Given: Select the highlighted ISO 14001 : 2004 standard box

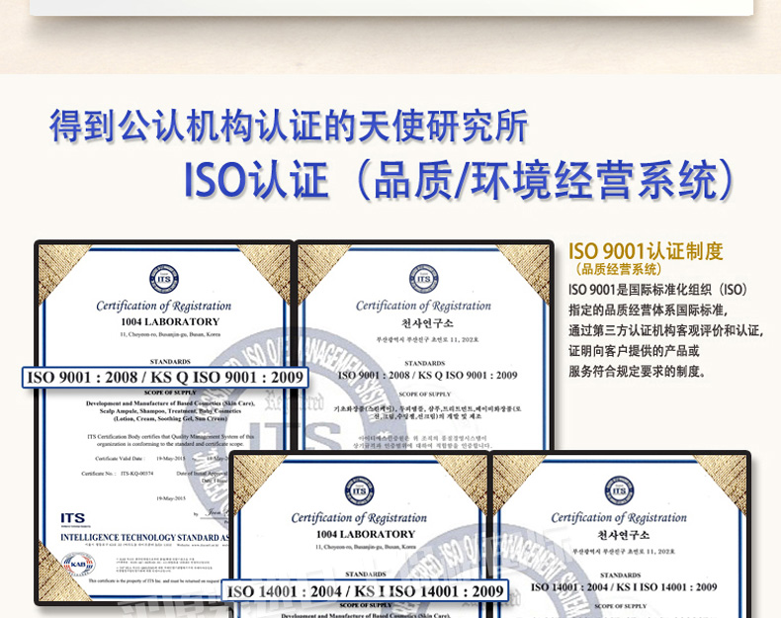Looking at the screenshot, I should pyautogui.click(x=367, y=591).
